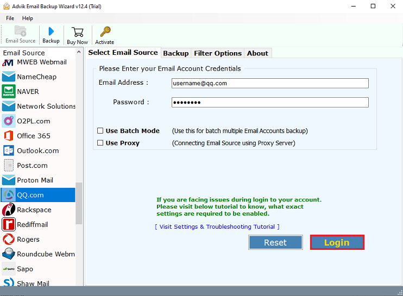Enable the Use Batch Mode checkbox
The width and height of the screenshot is (403, 296).
(x=100, y=131)
